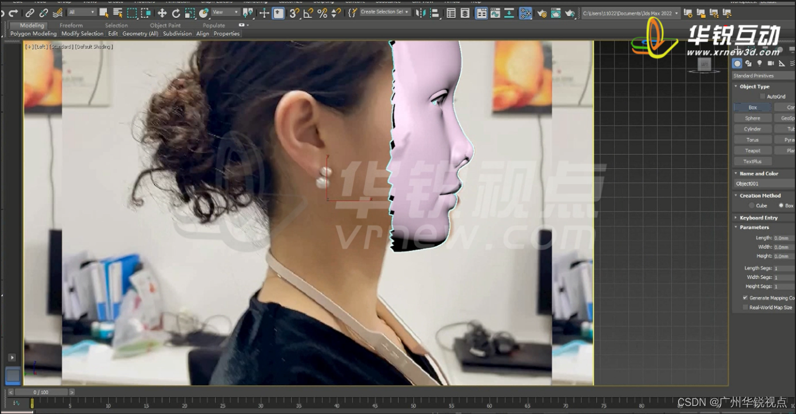Click the Cylinder primitive button
796x414 pixels.
[x=753, y=129]
